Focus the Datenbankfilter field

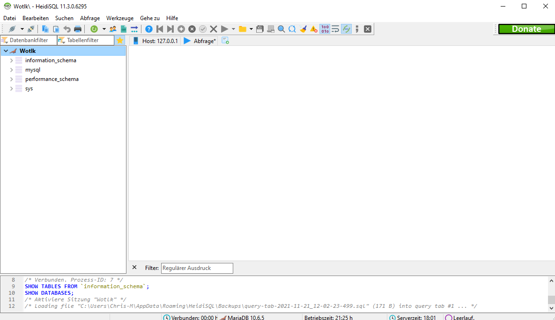[29, 40]
